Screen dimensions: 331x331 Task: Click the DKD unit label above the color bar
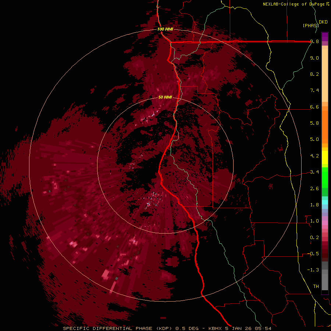coord(323,22)
